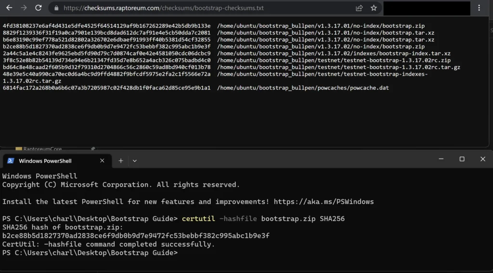The height and width of the screenshot is (273, 493).
Task: Click the share page icon in address bar
Action: click(x=359, y=8)
